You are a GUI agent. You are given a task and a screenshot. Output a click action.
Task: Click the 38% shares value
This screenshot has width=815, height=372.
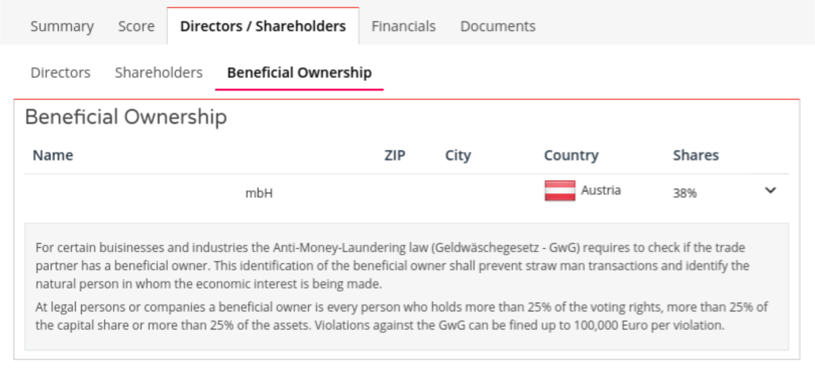click(x=684, y=192)
